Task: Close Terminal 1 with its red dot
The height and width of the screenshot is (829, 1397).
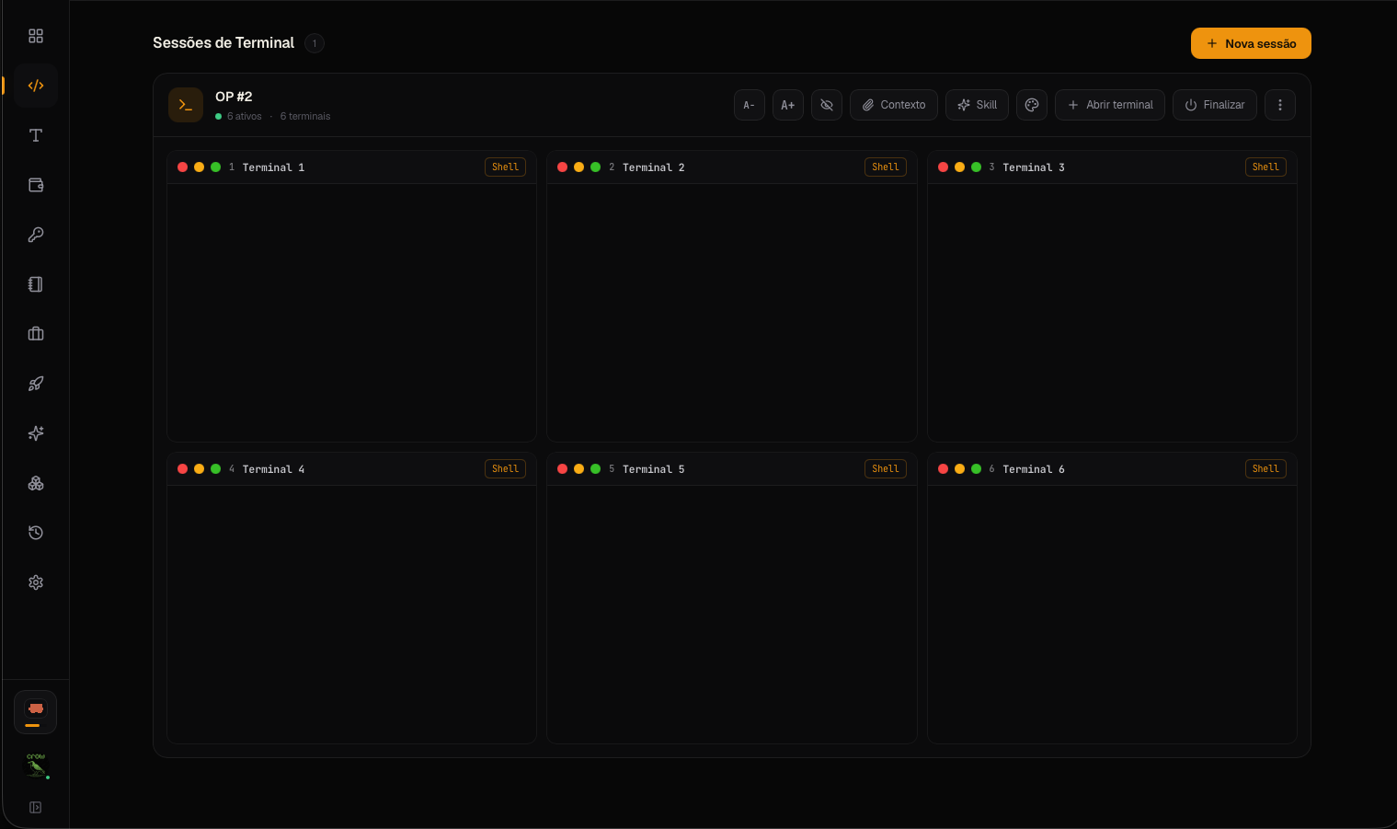Action: 182,167
